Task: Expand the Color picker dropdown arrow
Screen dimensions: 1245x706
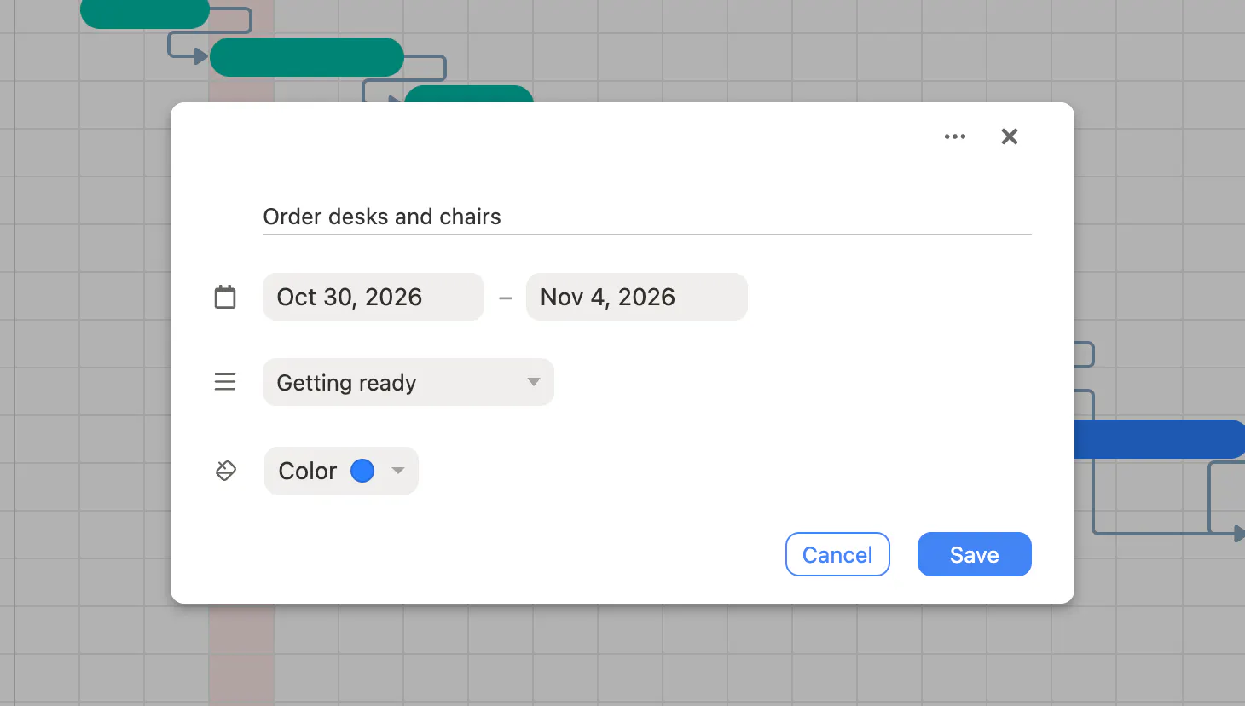Action: [x=397, y=471]
